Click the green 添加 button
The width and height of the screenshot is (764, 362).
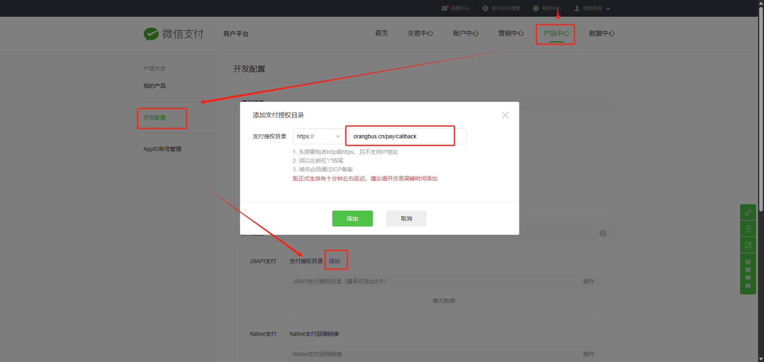click(352, 219)
